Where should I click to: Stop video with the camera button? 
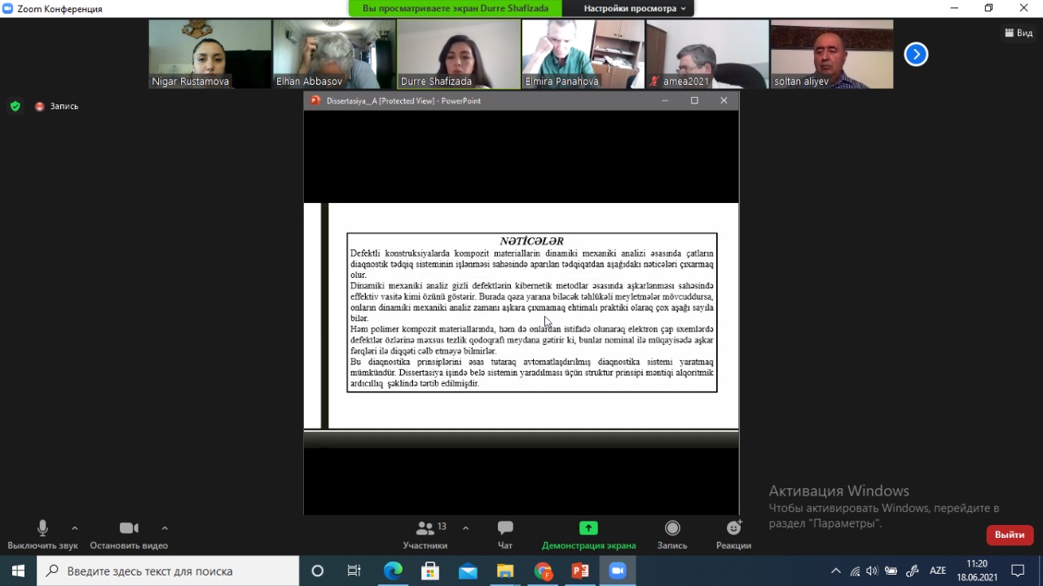pyautogui.click(x=129, y=529)
